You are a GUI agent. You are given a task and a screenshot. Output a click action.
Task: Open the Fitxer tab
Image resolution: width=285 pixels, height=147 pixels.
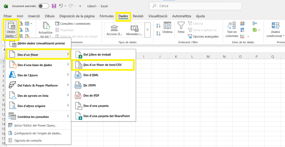8,16
